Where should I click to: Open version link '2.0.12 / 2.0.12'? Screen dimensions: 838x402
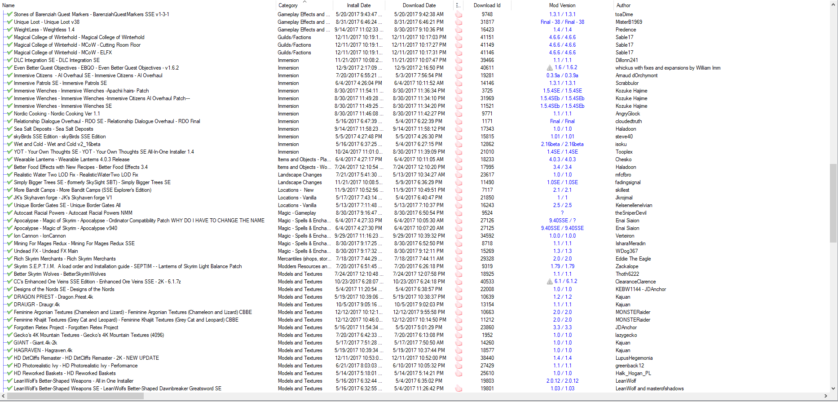click(562, 381)
